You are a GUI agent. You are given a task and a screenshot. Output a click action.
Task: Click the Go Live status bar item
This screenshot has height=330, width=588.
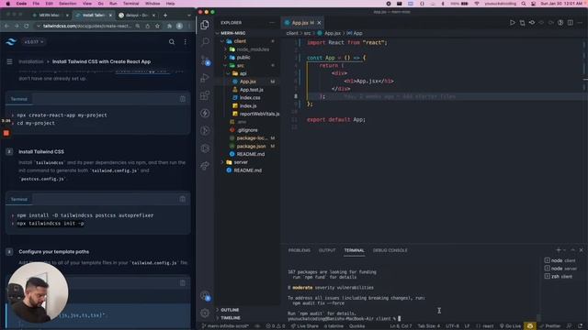[510, 326]
